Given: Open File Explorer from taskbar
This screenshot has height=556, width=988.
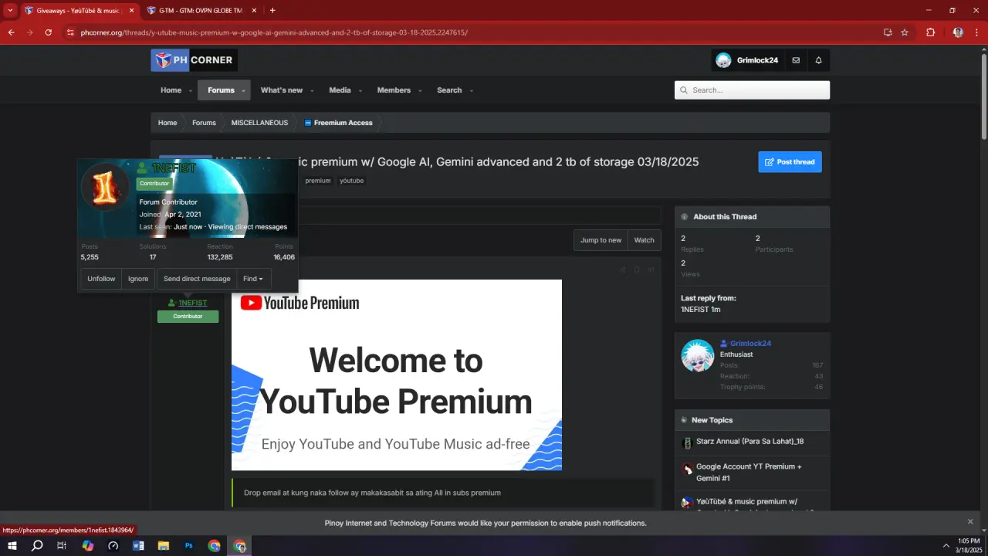Looking at the screenshot, I should pyautogui.click(x=164, y=545).
